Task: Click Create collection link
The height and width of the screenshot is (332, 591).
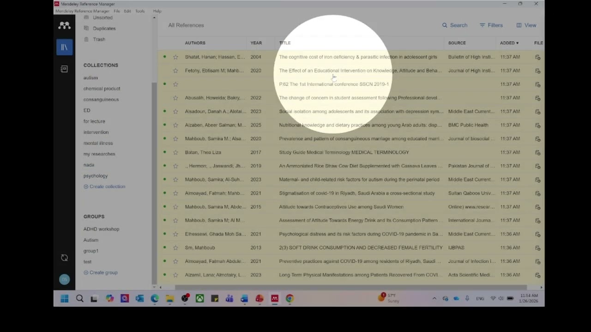Action: pos(104,187)
